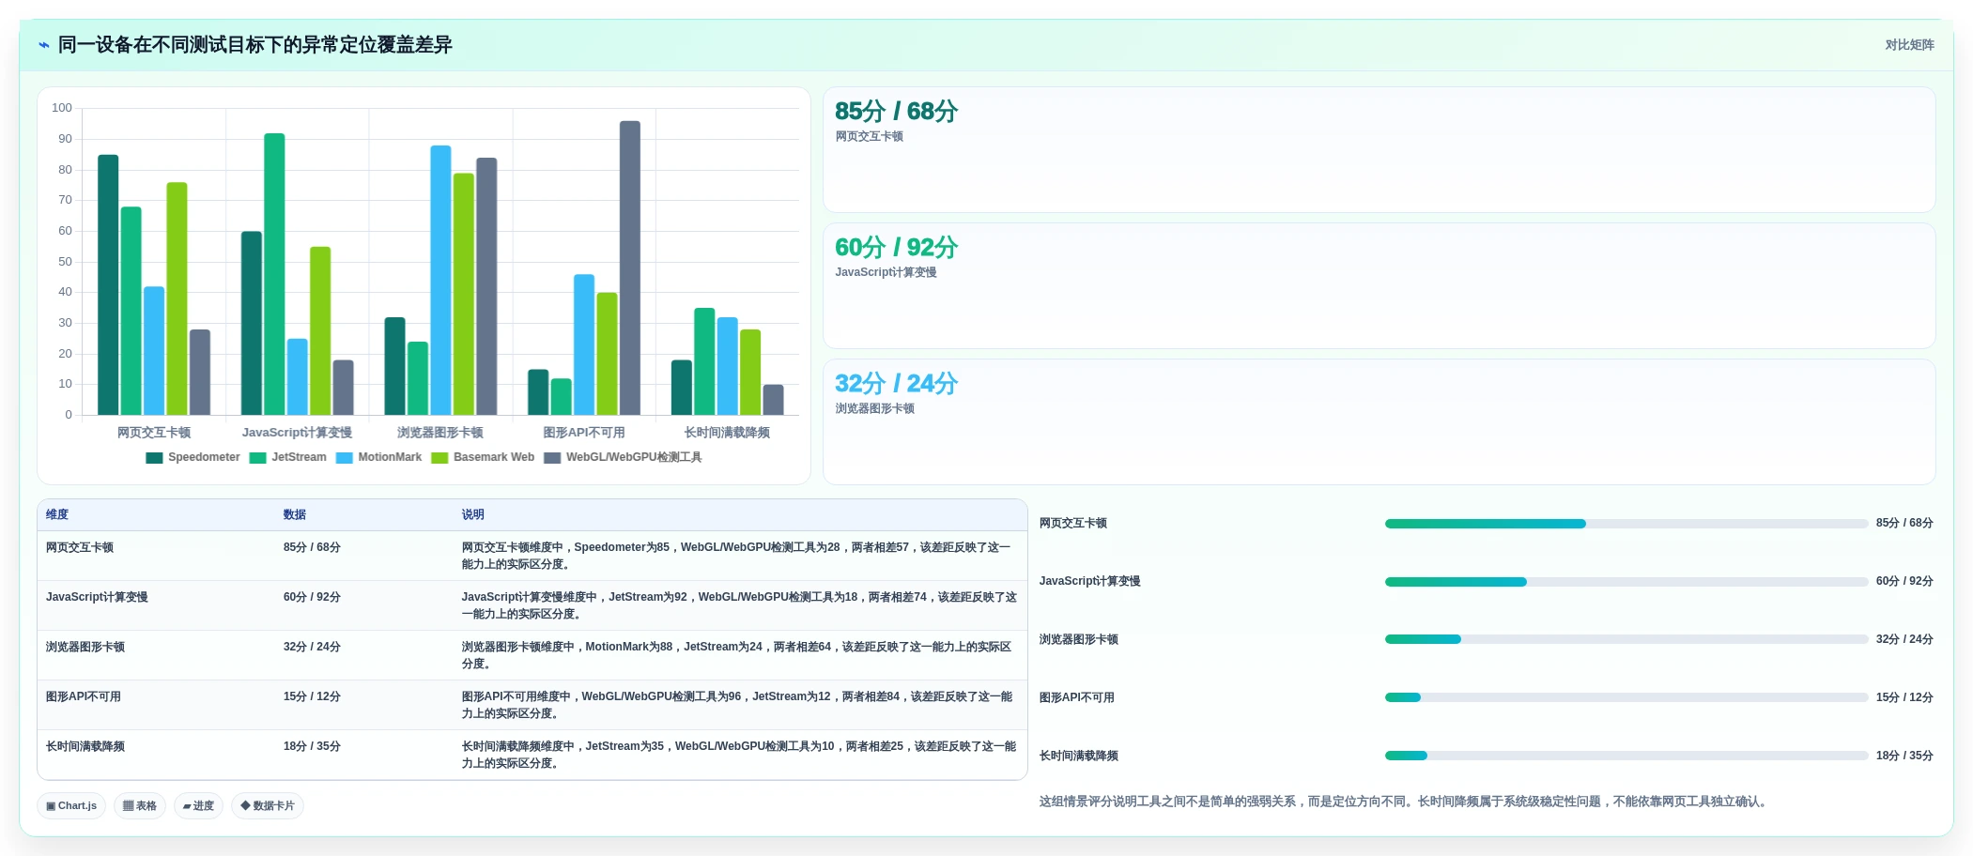
Task: Open the 32分 / 24分 data card
Action: 1379,422
